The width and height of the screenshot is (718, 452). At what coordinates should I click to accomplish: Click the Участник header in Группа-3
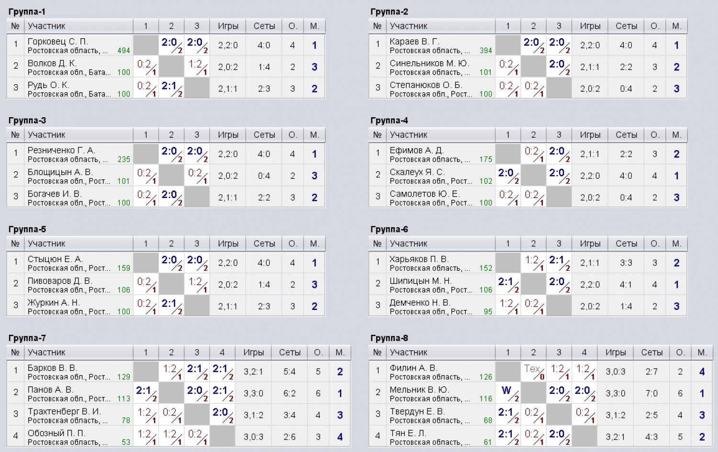pos(46,134)
